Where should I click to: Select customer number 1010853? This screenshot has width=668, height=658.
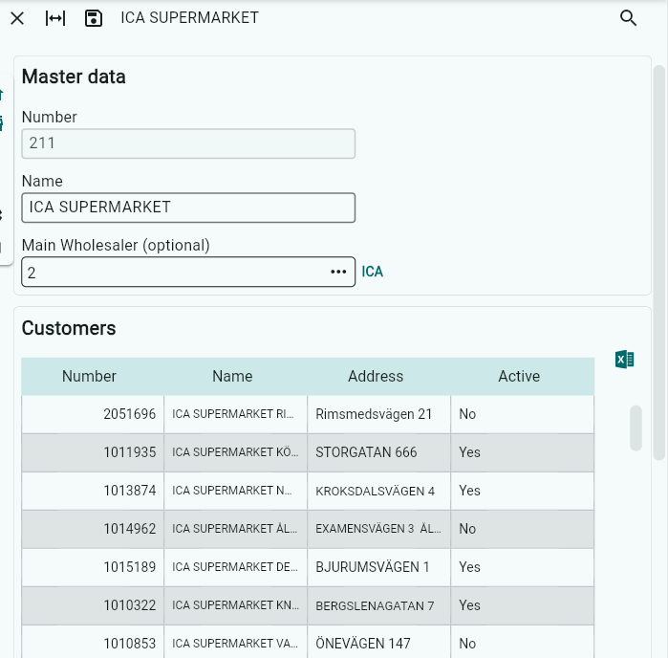pyautogui.click(x=130, y=644)
